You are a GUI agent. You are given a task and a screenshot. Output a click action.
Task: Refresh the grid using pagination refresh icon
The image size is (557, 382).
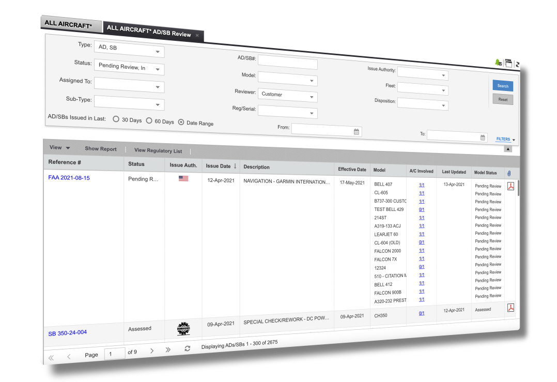[188, 348]
